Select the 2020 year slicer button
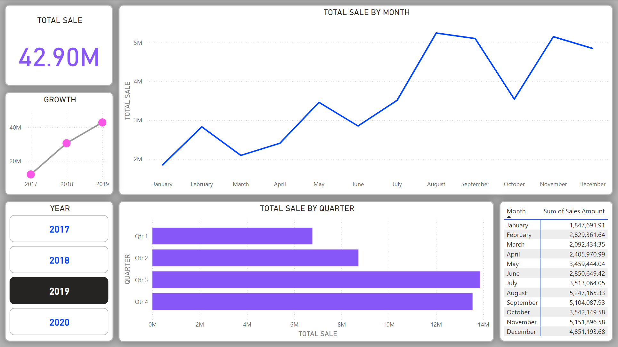Image resolution: width=618 pixels, height=347 pixels. point(59,322)
